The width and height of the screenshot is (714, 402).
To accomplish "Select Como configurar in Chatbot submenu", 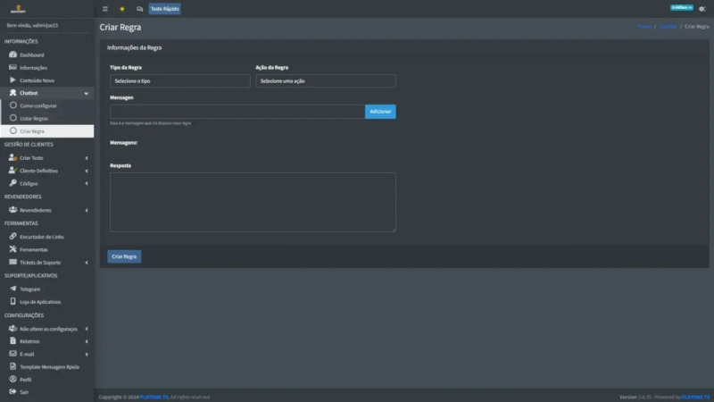I will (x=37, y=105).
